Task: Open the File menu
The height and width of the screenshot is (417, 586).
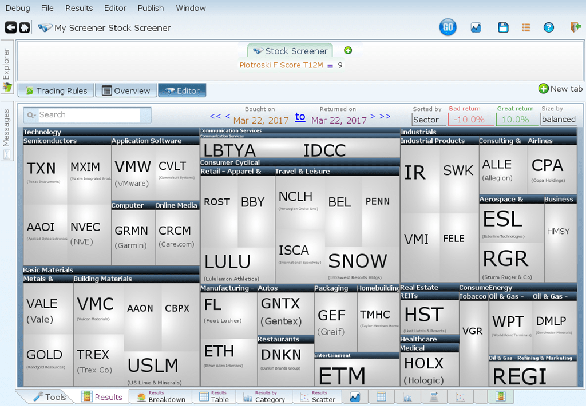Action: click(x=47, y=8)
